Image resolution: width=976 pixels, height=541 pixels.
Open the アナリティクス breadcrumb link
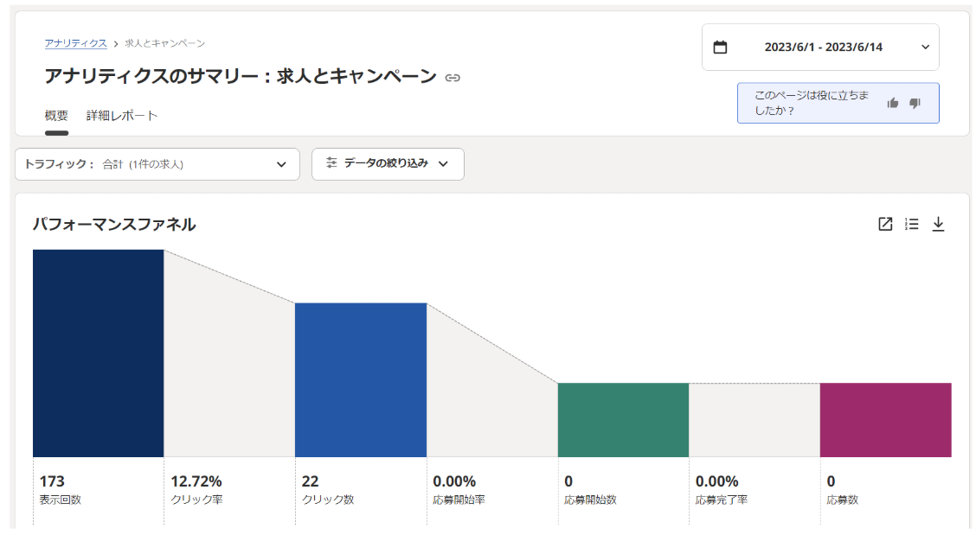(76, 43)
